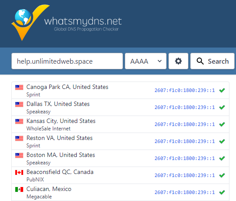Select the Kansas City WholeSale Internet row
This screenshot has height=201, width=236.
coord(120,124)
